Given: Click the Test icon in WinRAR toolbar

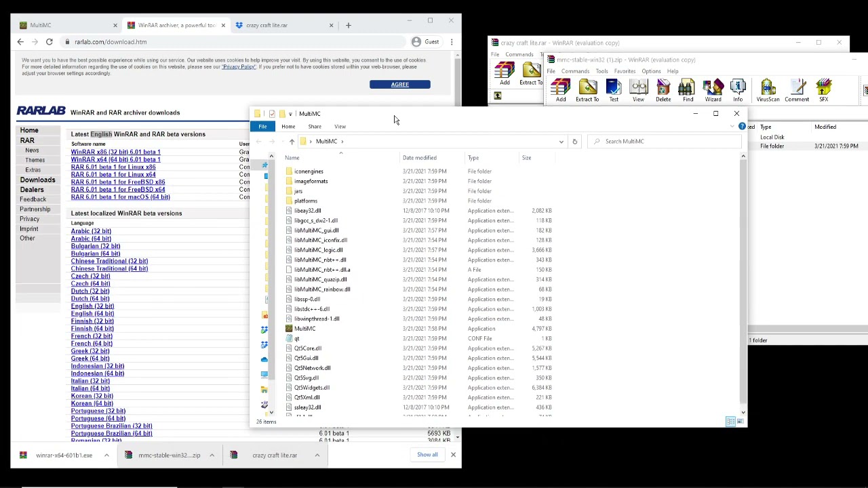Looking at the screenshot, I should [614, 91].
